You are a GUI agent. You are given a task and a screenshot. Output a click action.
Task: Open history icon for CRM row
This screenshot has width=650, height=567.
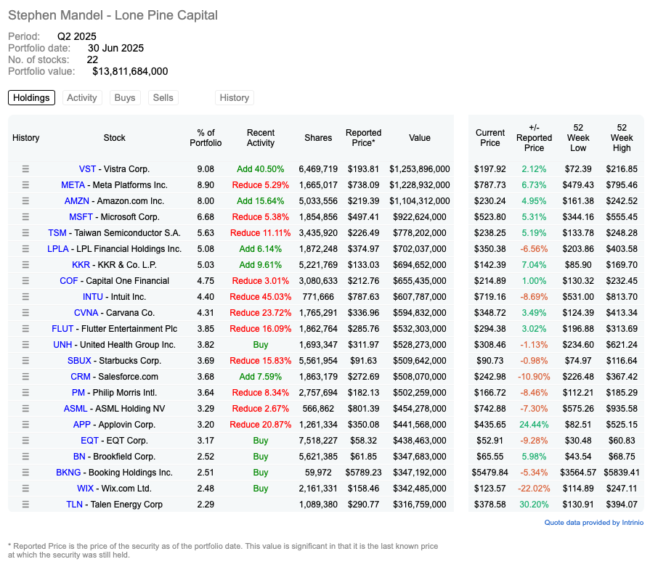coord(25,376)
